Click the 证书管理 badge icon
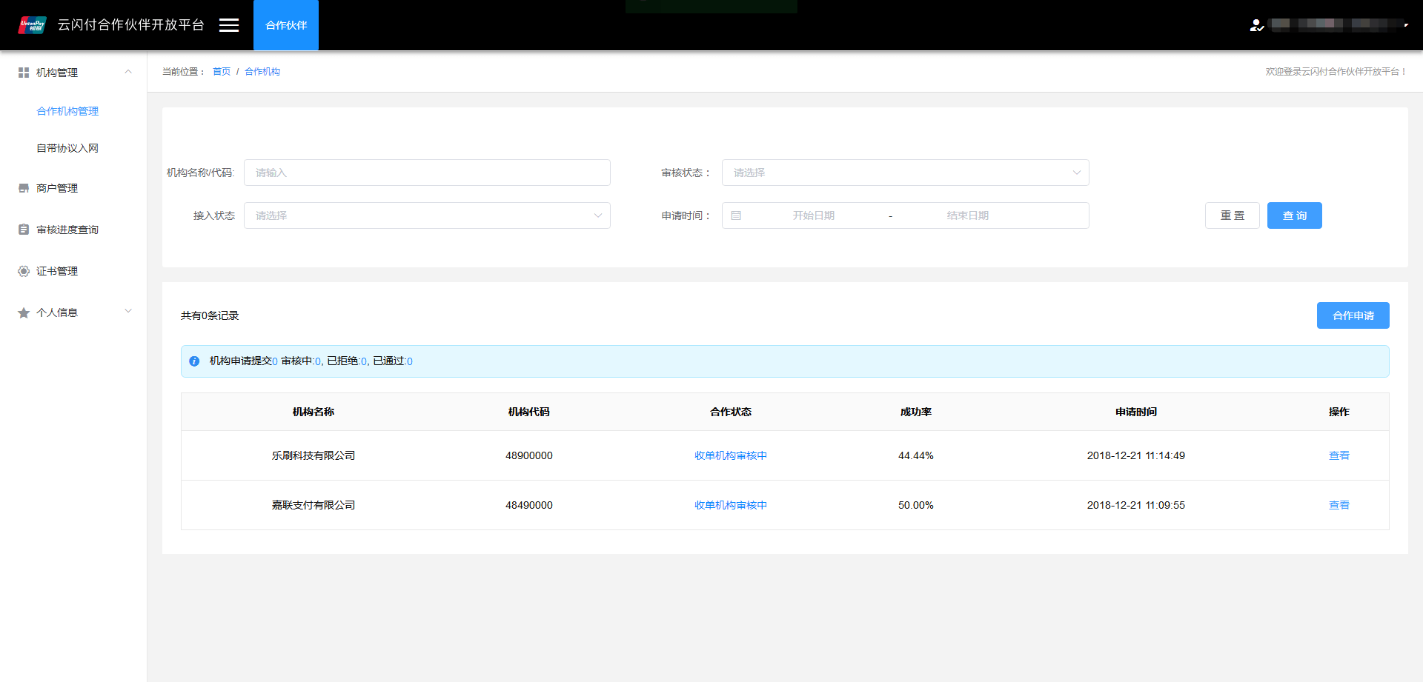Image resolution: width=1423 pixels, height=682 pixels. 24,271
